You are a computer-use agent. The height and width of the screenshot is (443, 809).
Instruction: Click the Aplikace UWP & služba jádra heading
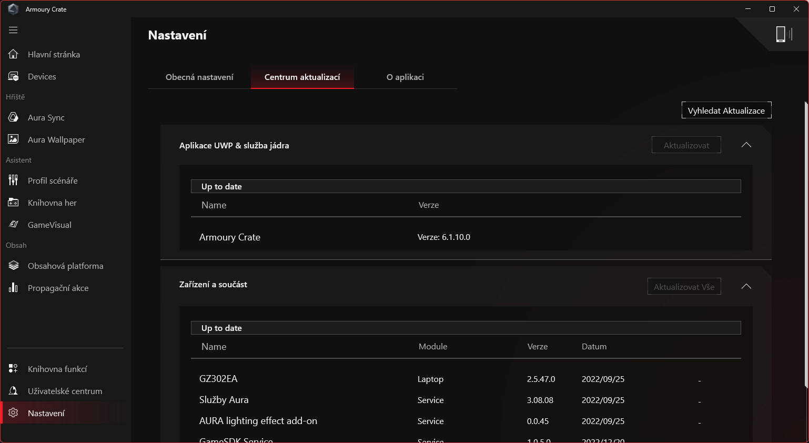234,145
